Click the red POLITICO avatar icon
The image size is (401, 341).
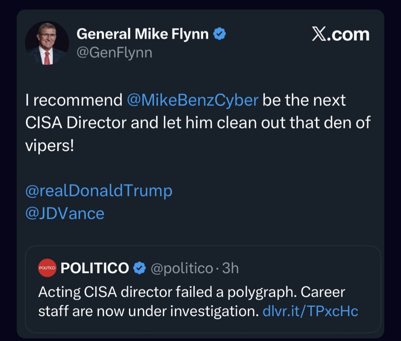(47, 268)
